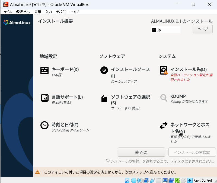The height and width of the screenshot is (183, 217).
Task: Select インストール先(D) label
Action: pyautogui.click(x=189, y=69)
